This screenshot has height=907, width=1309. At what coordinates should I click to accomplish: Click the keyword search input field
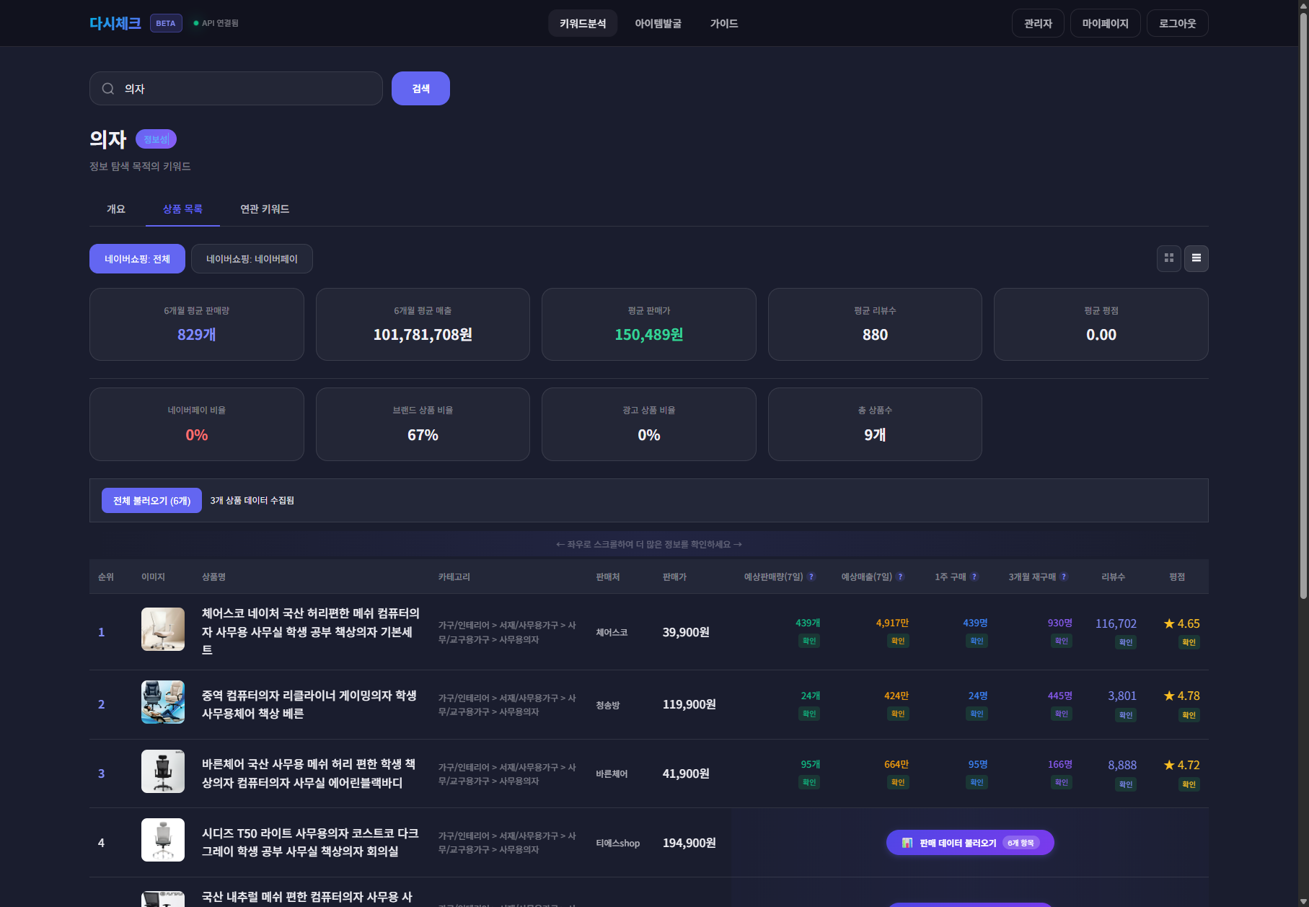pos(245,89)
